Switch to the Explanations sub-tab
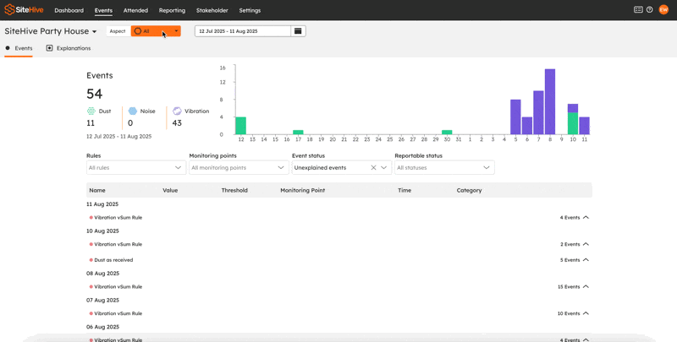Image resolution: width=677 pixels, height=342 pixels. [69, 48]
